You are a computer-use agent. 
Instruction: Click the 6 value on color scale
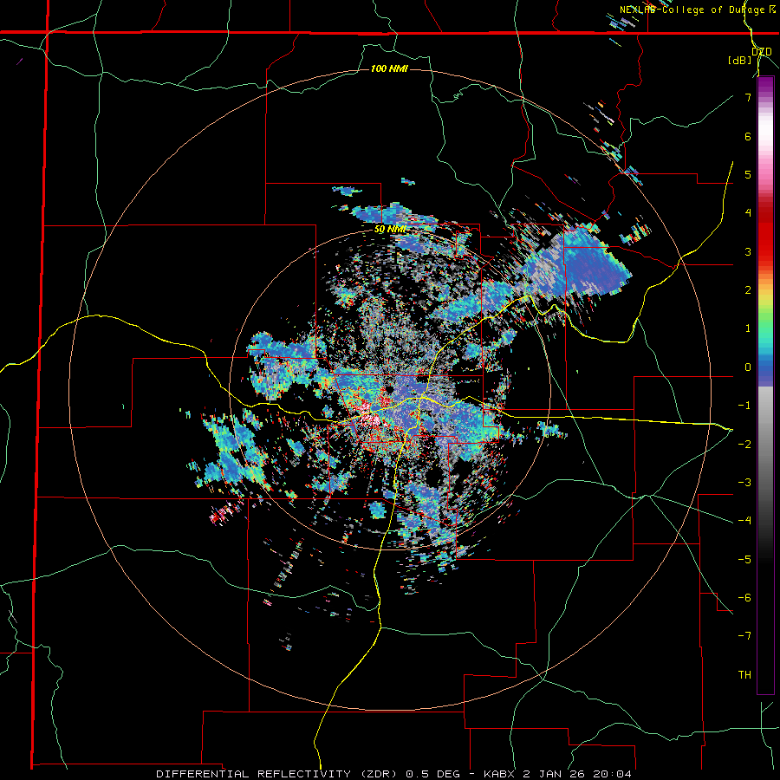click(x=748, y=136)
